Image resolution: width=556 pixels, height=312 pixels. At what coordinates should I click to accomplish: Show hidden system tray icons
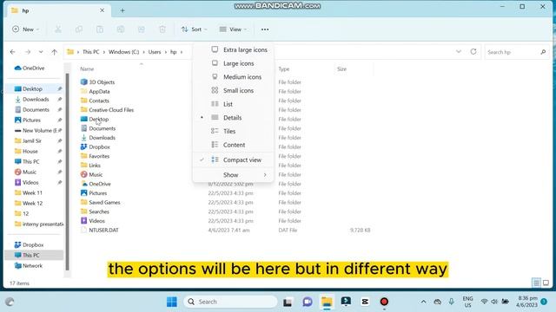coord(423,302)
